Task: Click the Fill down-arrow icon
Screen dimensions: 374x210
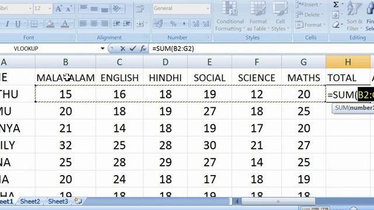Action: click(x=335, y=15)
